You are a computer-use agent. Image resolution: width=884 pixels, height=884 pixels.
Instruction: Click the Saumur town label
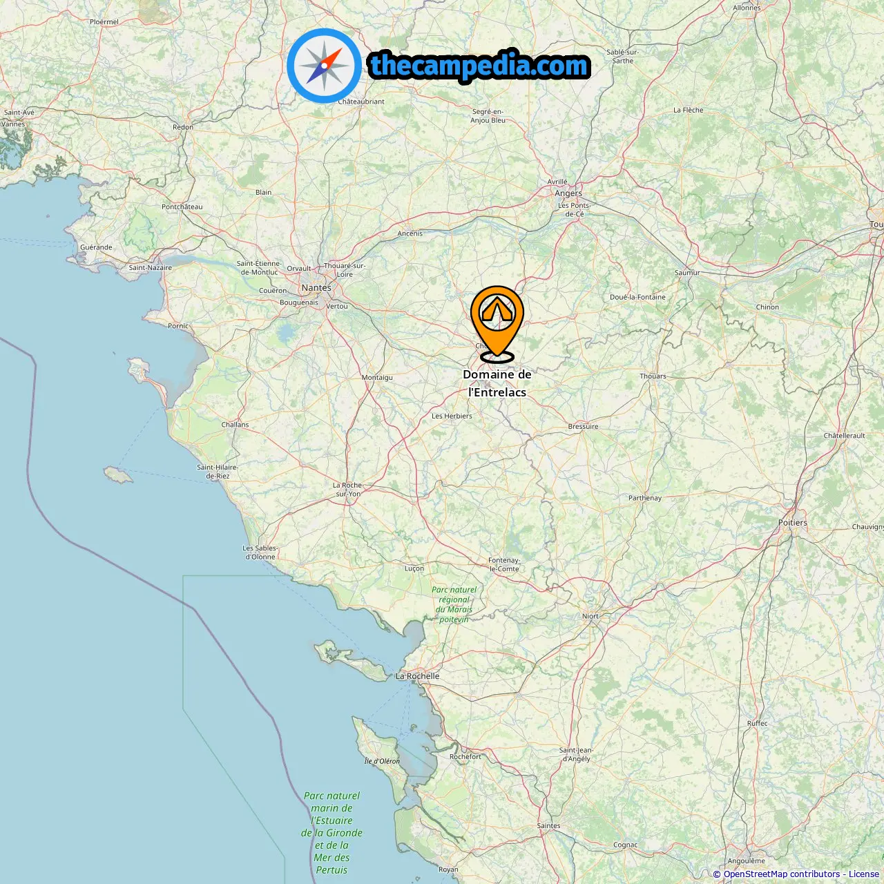(x=687, y=272)
